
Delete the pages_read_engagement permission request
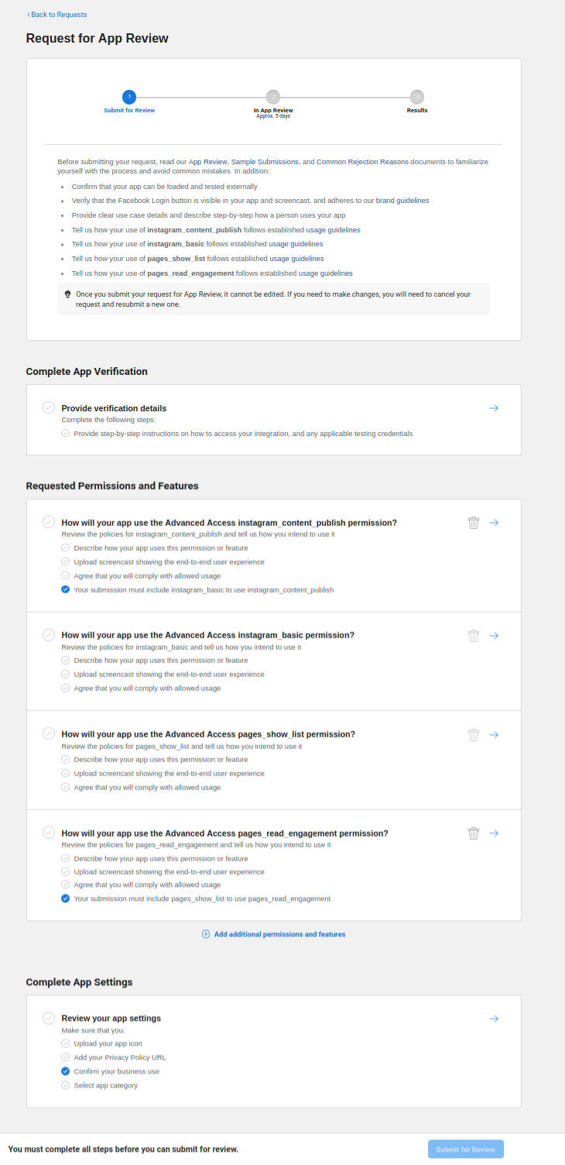[474, 833]
